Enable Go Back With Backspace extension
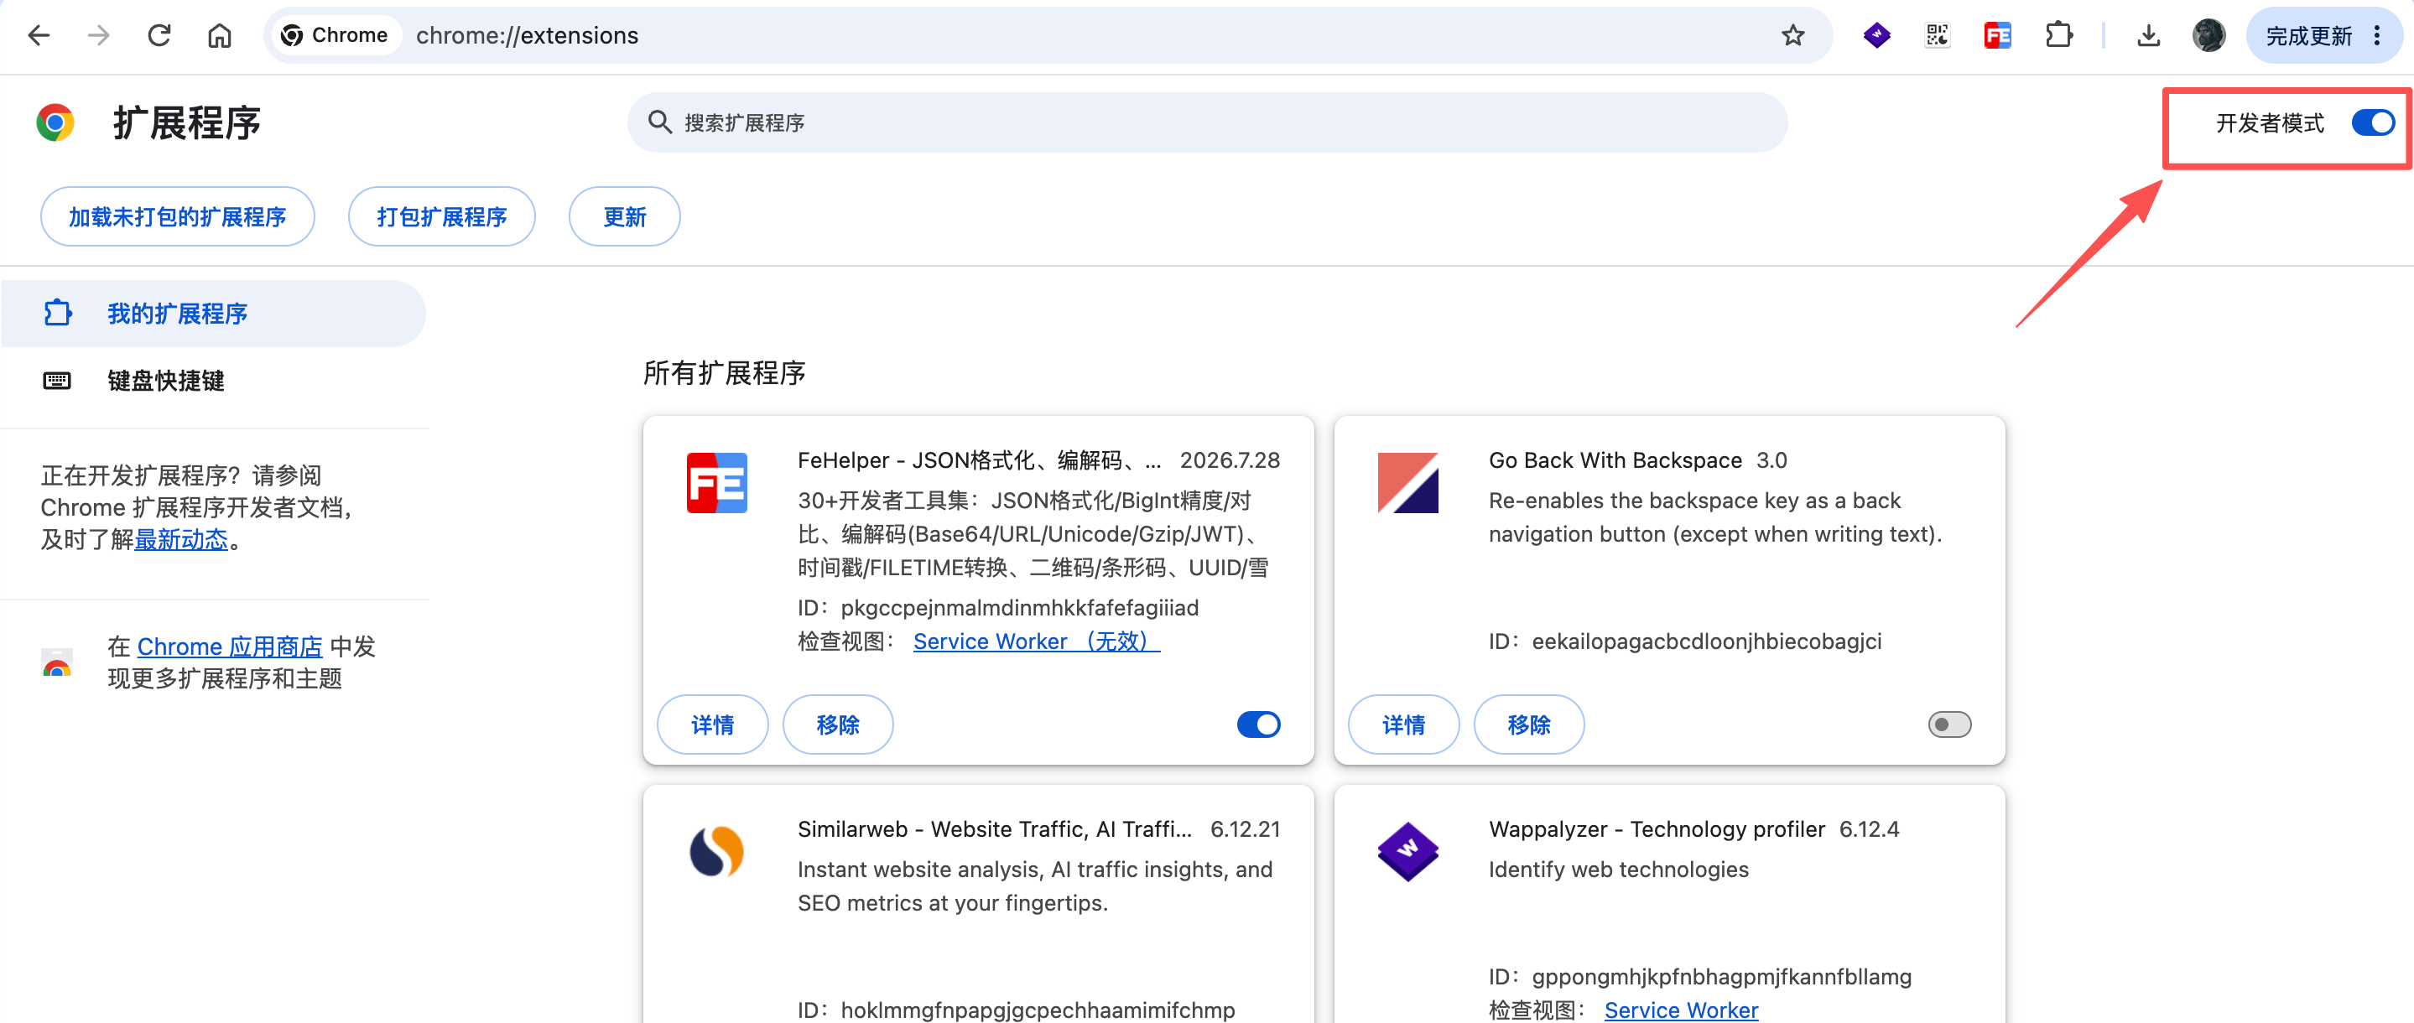Image resolution: width=2414 pixels, height=1023 pixels. pyautogui.click(x=1949, y=724)
